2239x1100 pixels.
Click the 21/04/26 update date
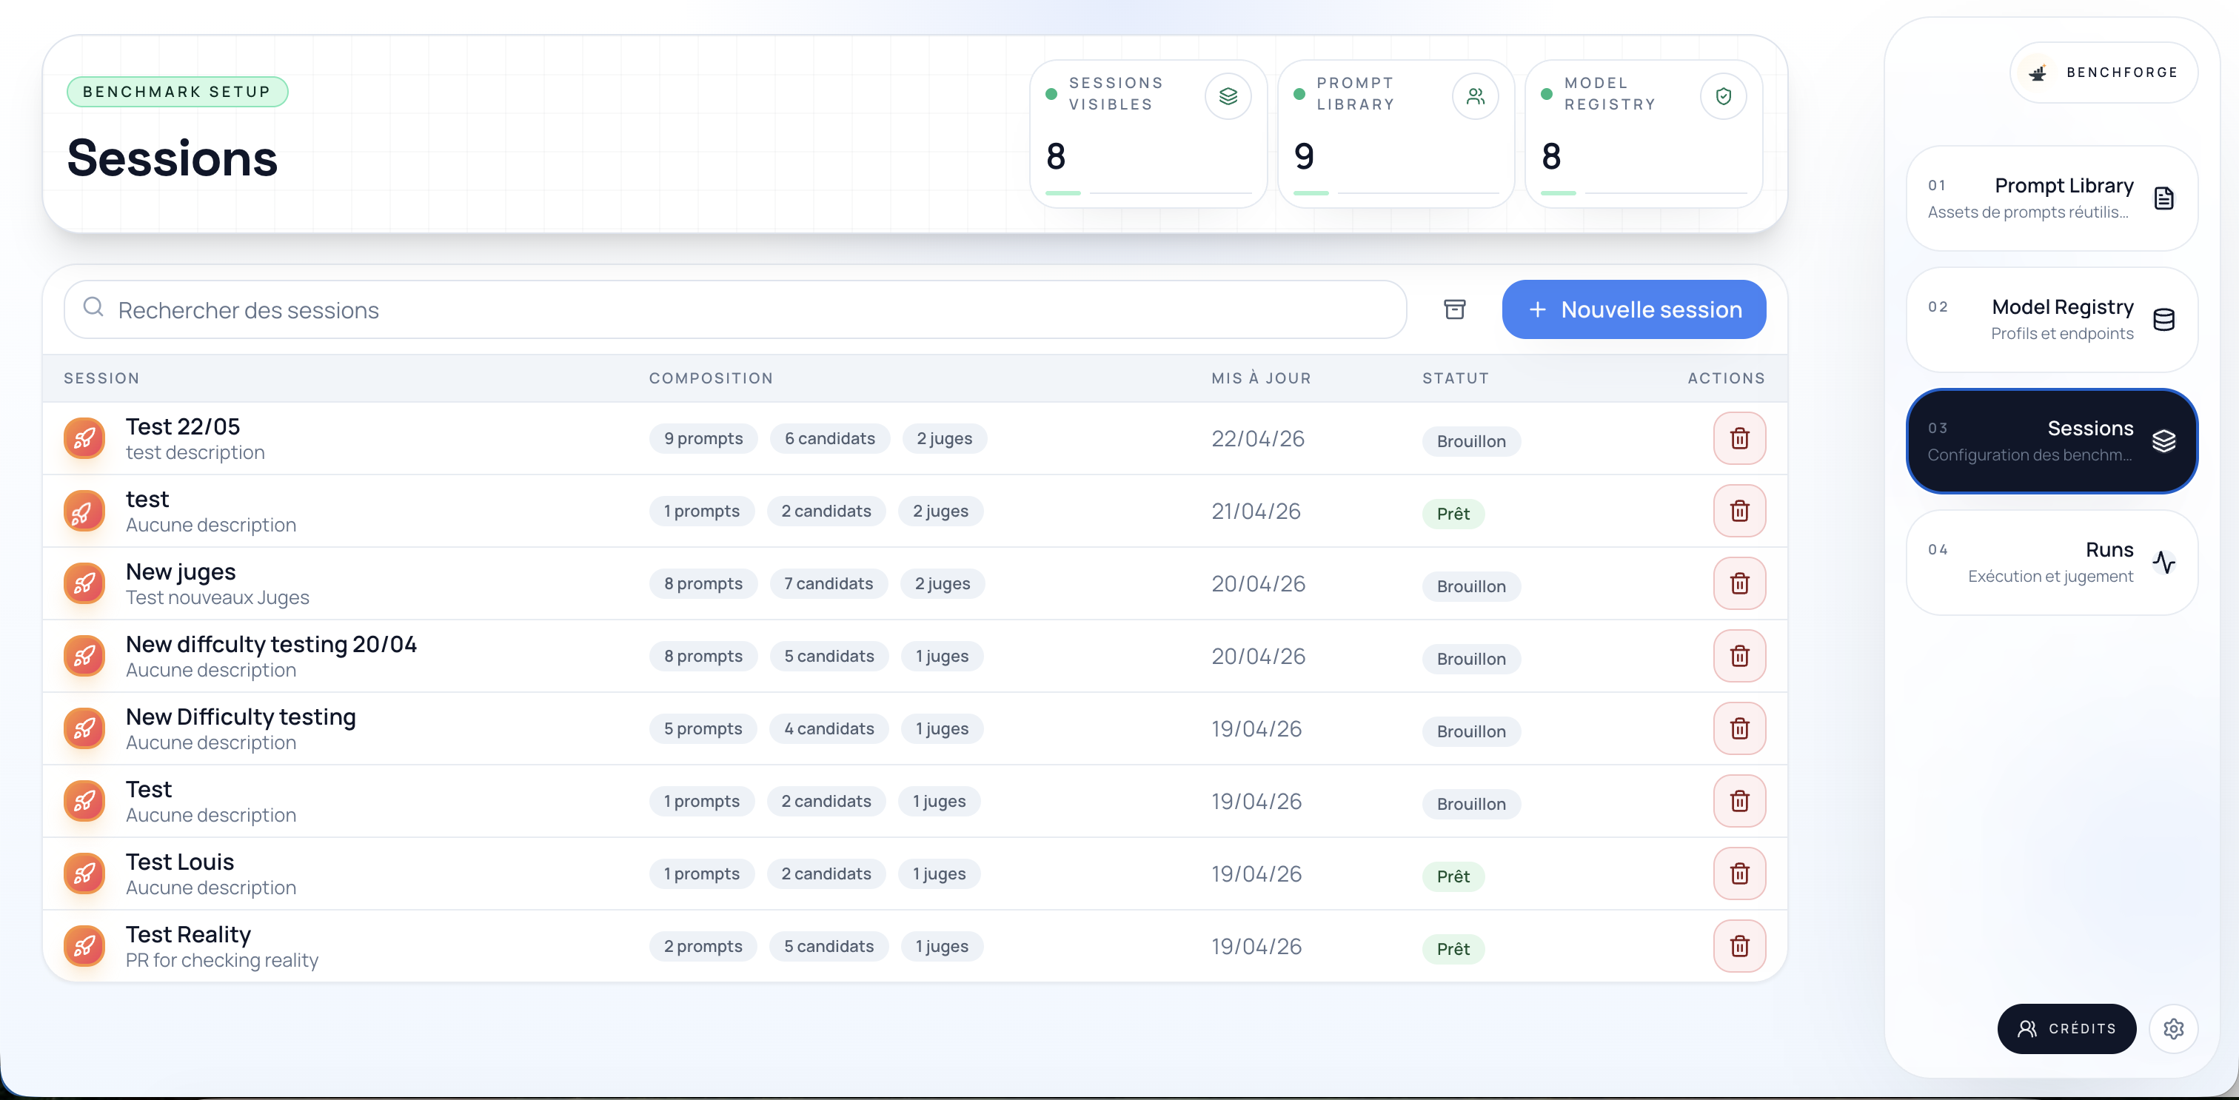pyautogui.click(x=1256, y=511)
